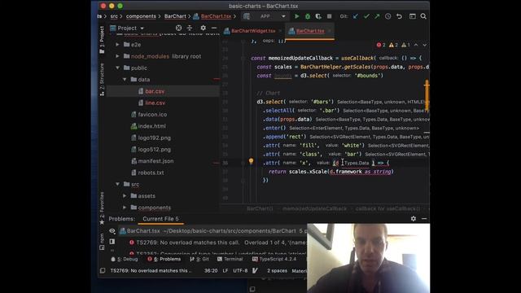The width and height of the screenshot is (521, 293).
Task: Expand the node_modules folder
Action: [x=117, y=56]
